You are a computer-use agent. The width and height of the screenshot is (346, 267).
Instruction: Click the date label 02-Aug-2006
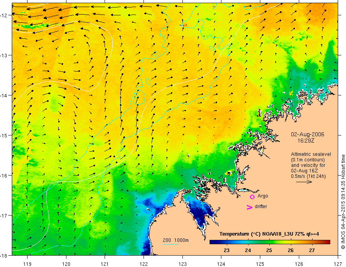click(307, 134)
